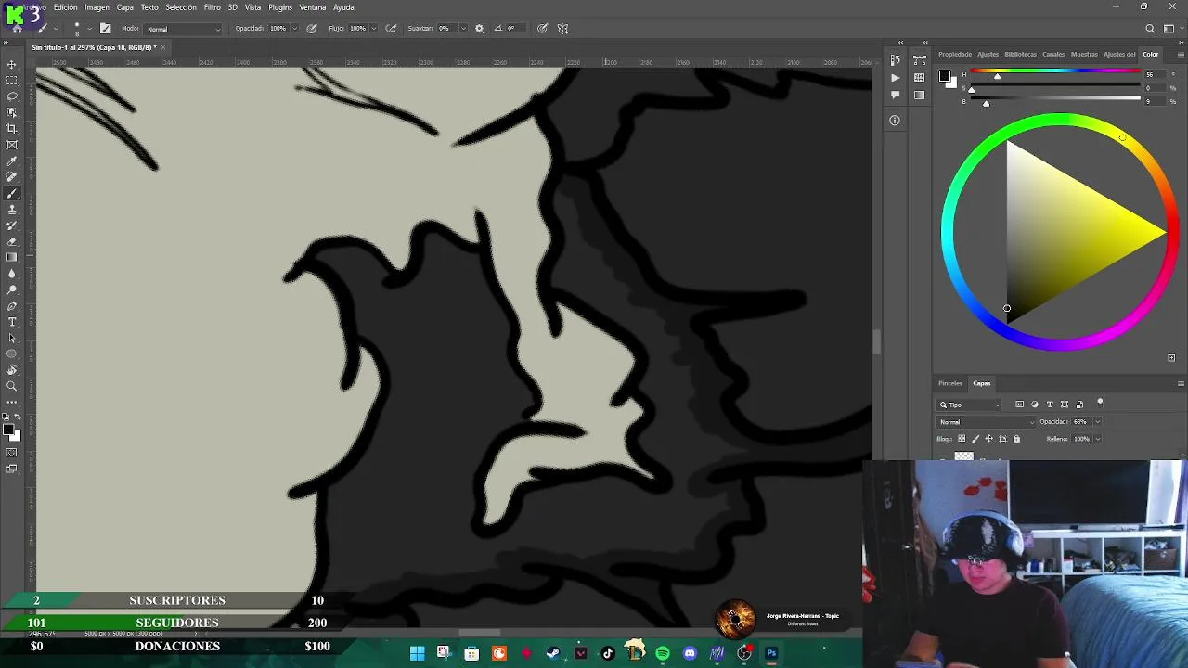This screenshot has height=668, width=1188.
Task: Toggle pressure for opacity
Action: 312,29
